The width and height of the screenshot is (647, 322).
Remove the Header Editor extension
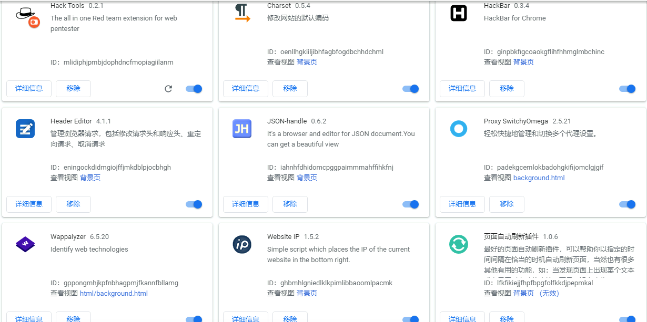coord(74,204)
